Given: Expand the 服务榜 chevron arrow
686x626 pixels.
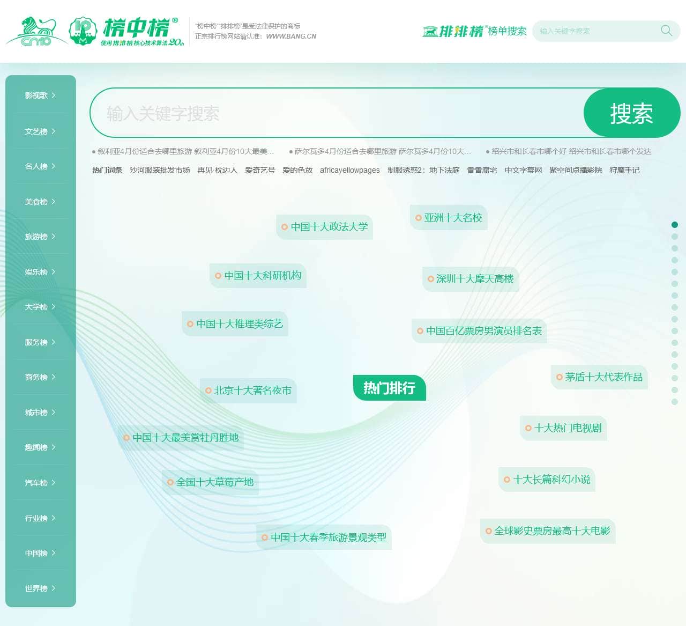Looking at the screenshot, I should point(54,342).
